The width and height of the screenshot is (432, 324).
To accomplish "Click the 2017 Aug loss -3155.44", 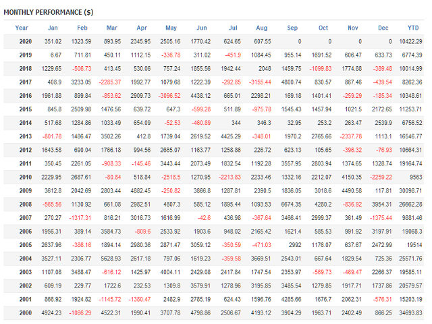I will pos(260,82).
